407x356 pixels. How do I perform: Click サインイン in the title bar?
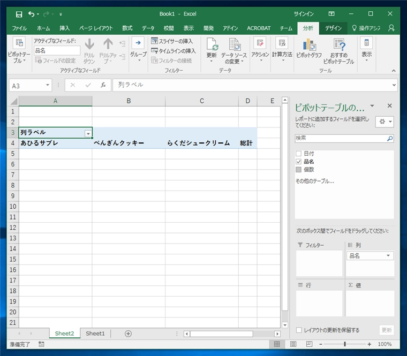pyautogui.click(x=304, y=14)
